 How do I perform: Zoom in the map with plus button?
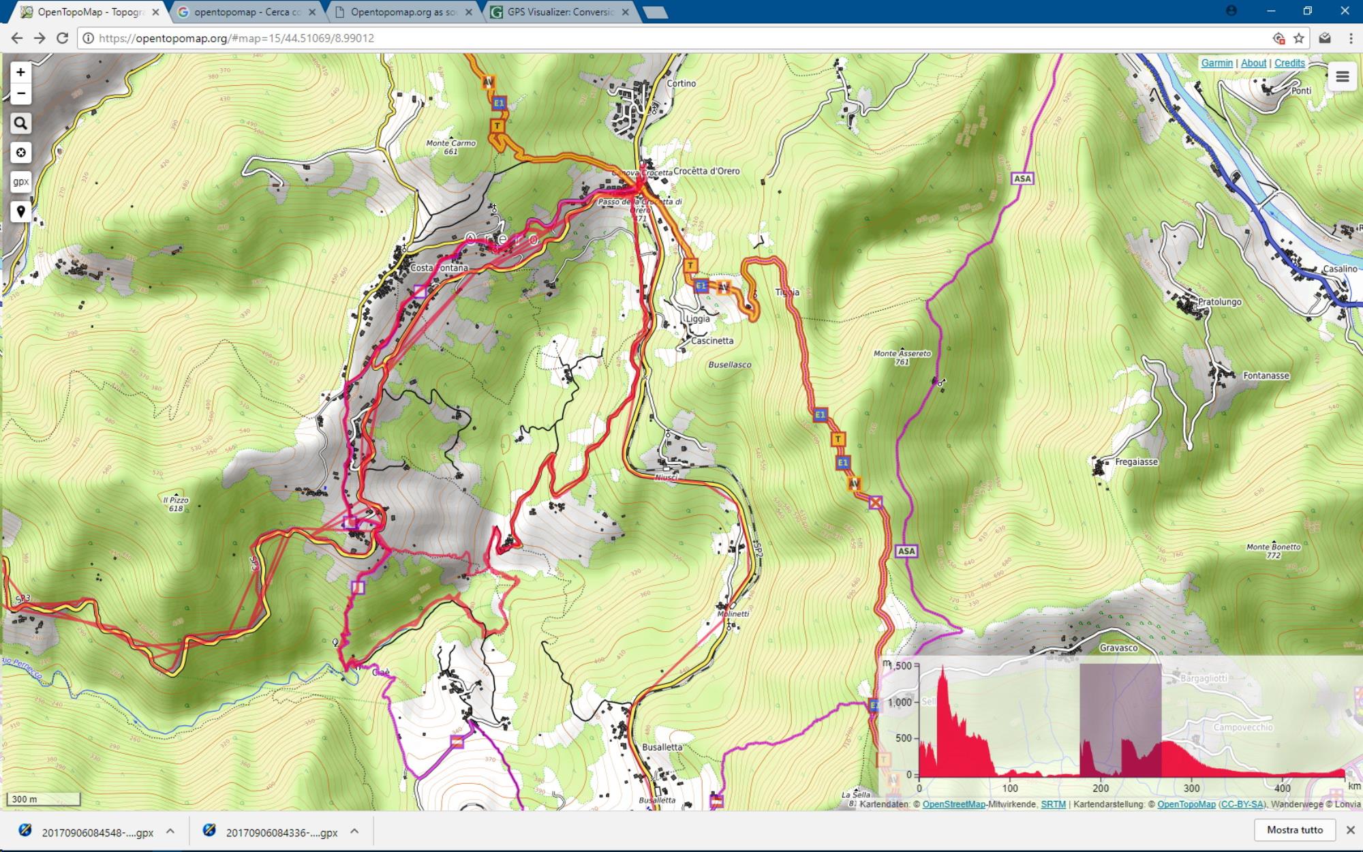(20, 72)
